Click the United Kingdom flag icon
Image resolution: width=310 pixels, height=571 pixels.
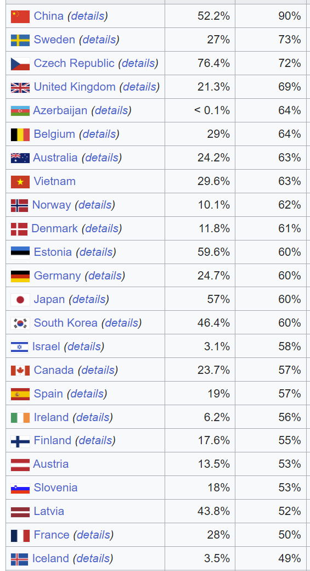(x=20, y=87)
